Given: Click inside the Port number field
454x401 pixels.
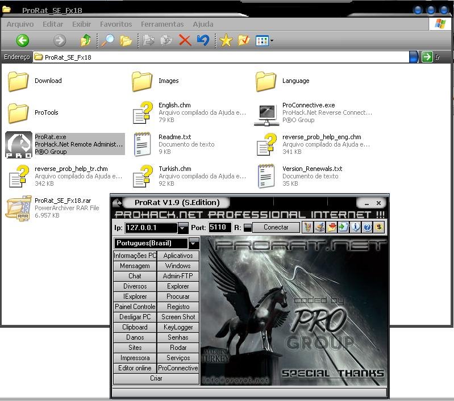Looking at the screenshot, I should tap(219, 227).
